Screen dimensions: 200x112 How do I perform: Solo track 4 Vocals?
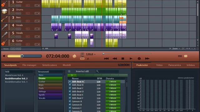click(12, 29)
